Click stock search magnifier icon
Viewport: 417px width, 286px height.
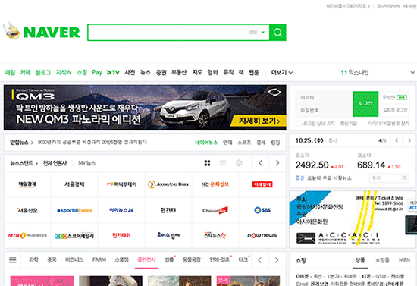(405, 178)
